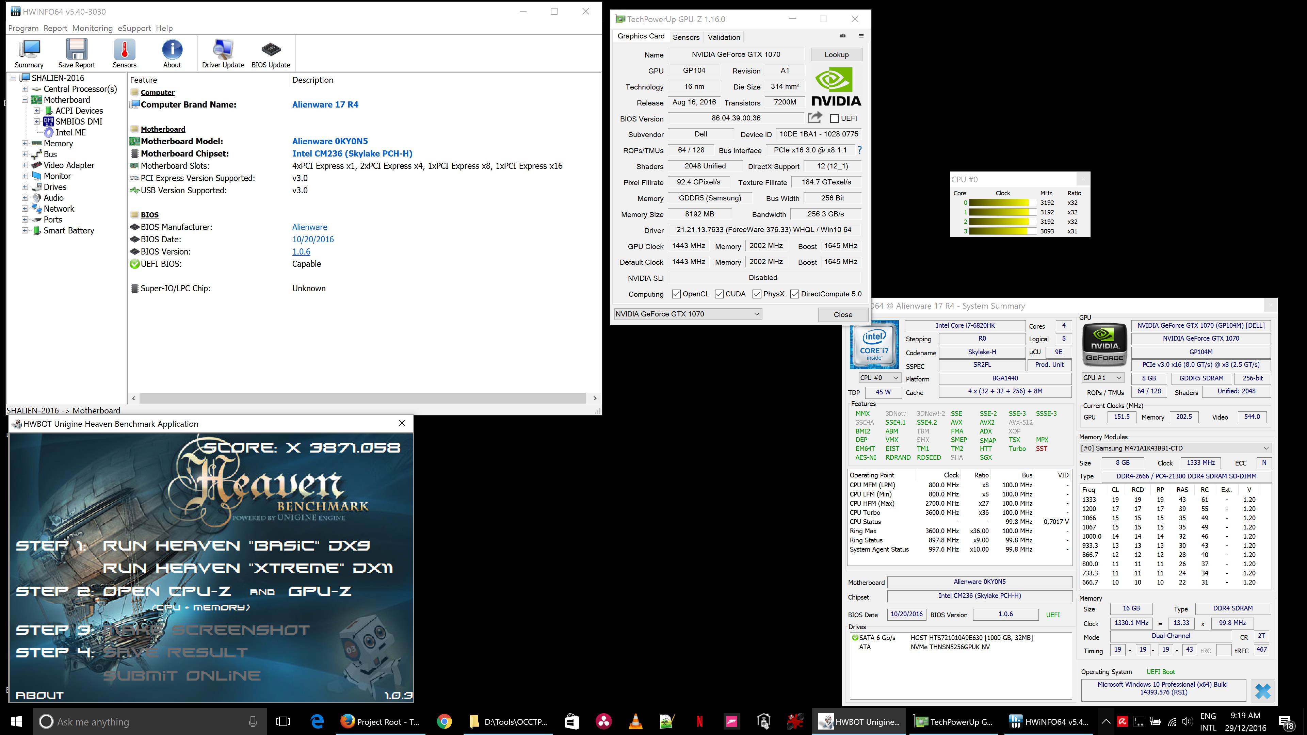Image resolution: width=1307 pixels, height=735 pixels.
Task: Click the NVIDIA GeForce logo in System Summary
Action: (1104, 345)
